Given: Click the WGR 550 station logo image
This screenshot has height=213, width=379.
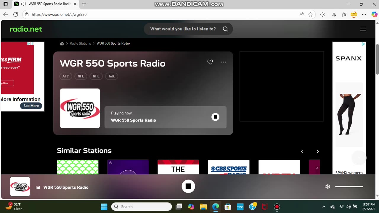Looking at the screenshot, I should 80,108.
